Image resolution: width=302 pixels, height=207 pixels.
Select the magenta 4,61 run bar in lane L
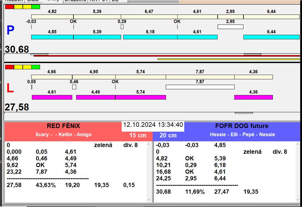point(52,97)
